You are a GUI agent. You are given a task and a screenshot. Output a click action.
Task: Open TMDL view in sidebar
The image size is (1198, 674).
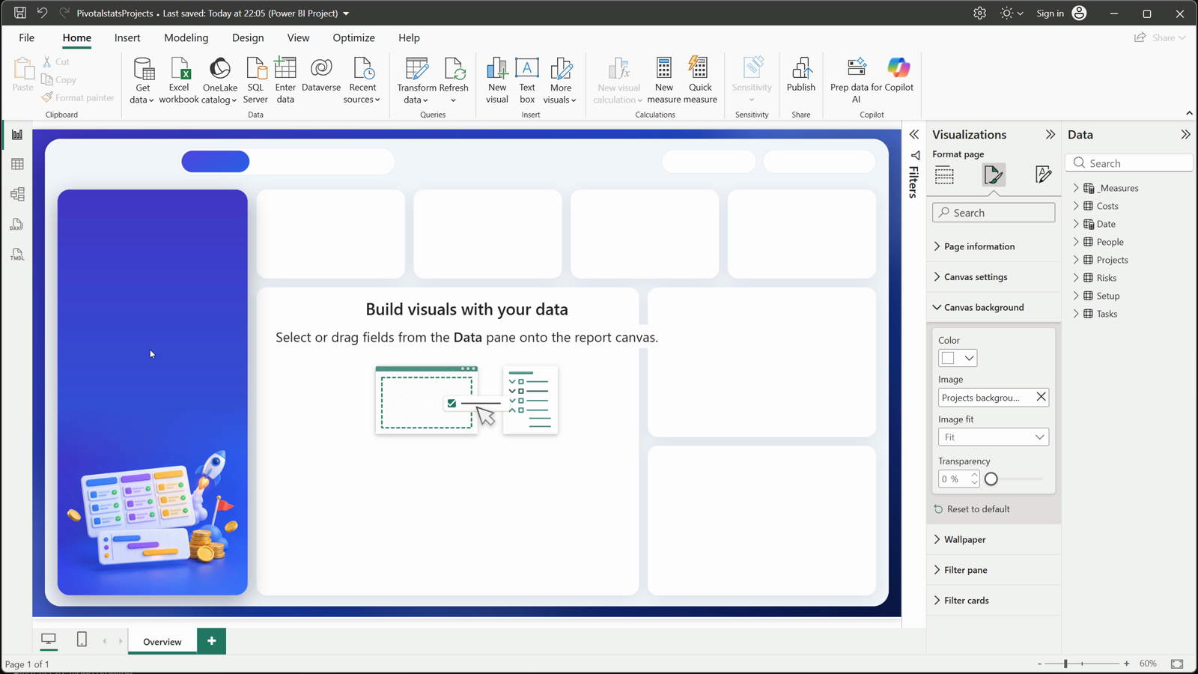(x=17, y=255)
